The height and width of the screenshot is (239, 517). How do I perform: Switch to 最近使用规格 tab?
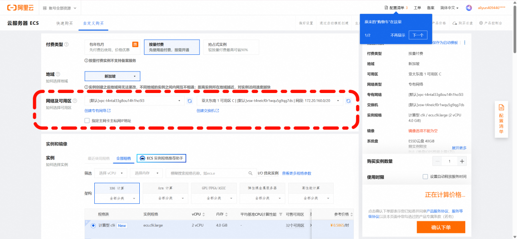[x=99, y=158]
